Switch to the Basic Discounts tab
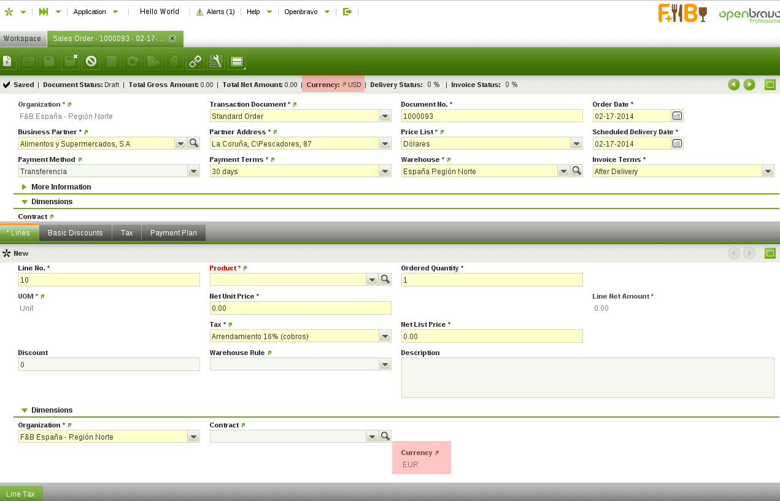Screen dimensions: 780x501 75,233
